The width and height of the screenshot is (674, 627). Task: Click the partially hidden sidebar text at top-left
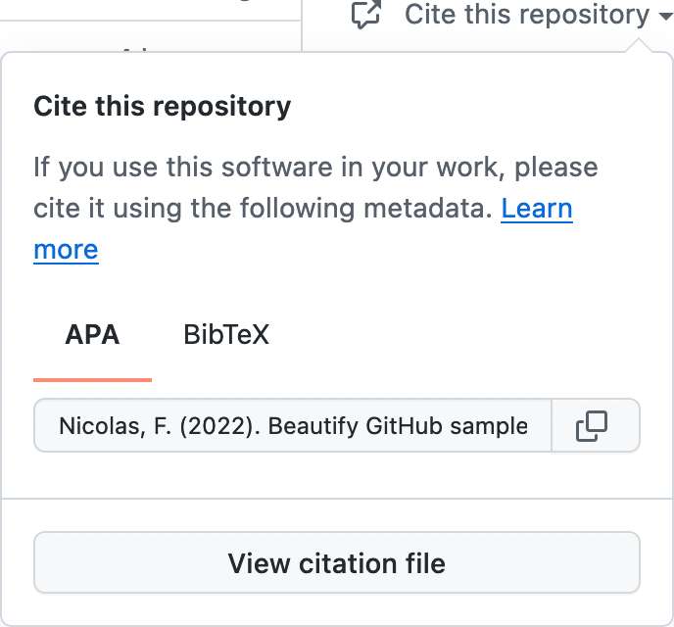[137, 49]
